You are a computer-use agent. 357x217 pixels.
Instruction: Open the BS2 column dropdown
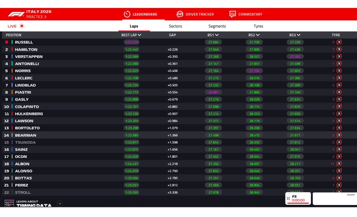click(258, 35)
